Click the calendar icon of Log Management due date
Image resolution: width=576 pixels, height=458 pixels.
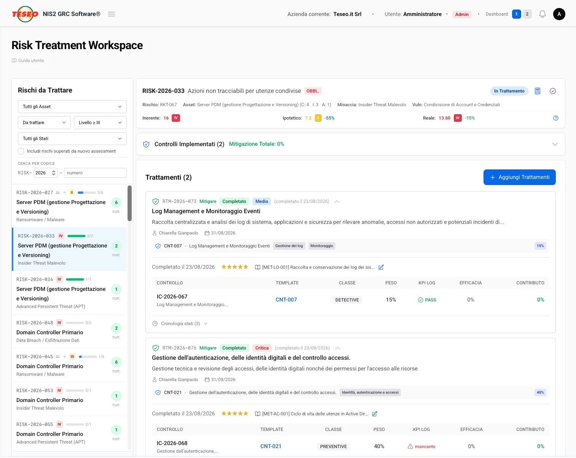pos(207,233)
